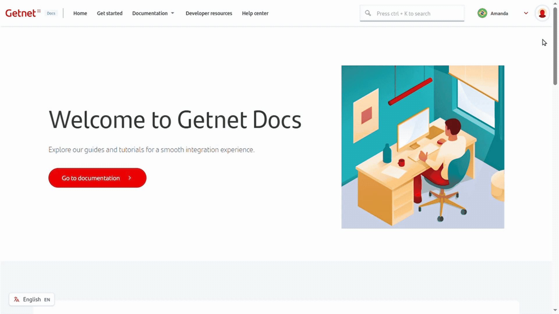Screen dimensions: 559x314
Task: Click the office desk illustration
Action: 423,147
